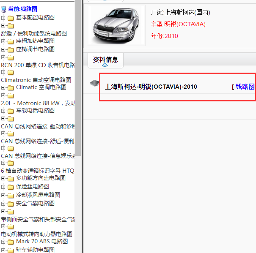Open the RCN 200 单碟 CD 收音机电路 item
This screenshot has width=256, height=253.
pyautogui.click(x=38, y=65)
